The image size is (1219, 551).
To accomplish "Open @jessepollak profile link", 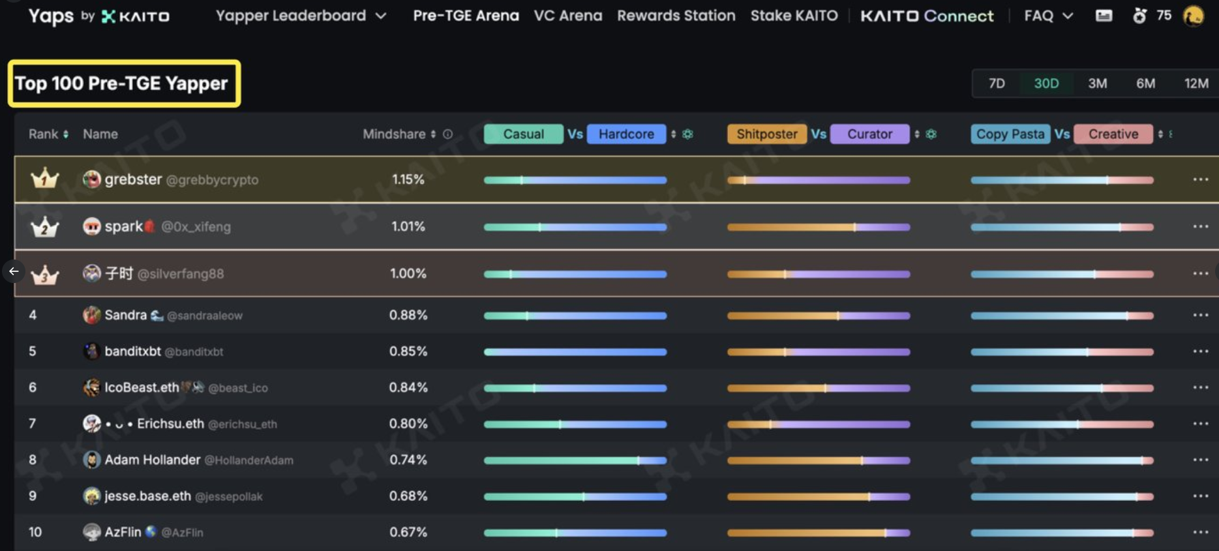I will 229,497.
